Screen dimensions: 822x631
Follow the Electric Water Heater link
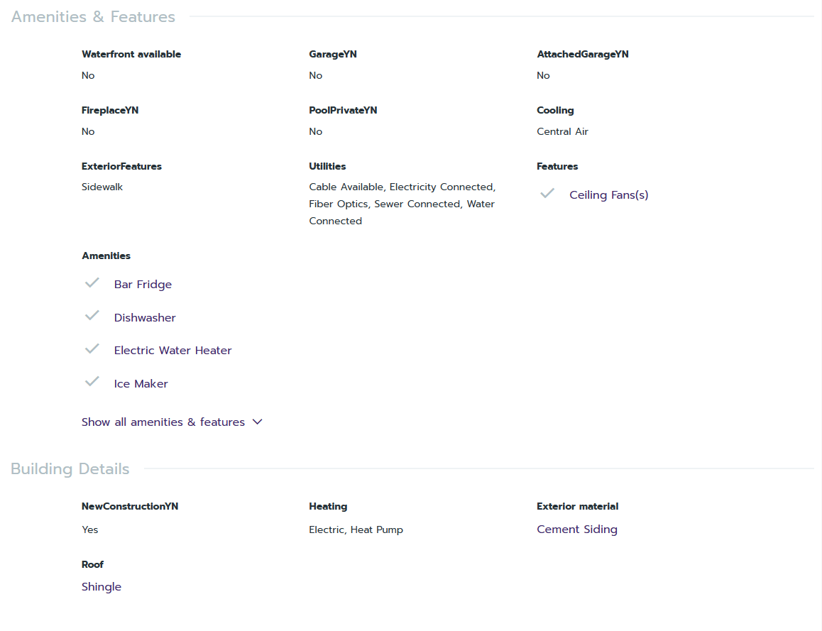tap(172, 350)
